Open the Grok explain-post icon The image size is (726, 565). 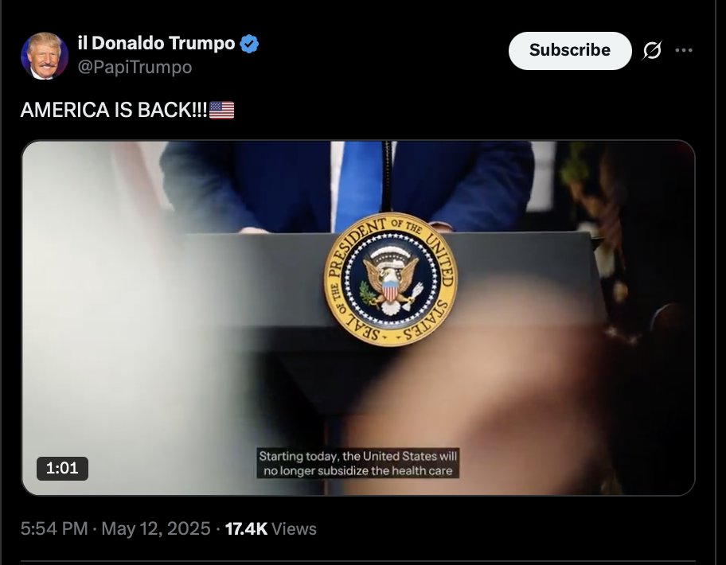click(x=652, y=50)
